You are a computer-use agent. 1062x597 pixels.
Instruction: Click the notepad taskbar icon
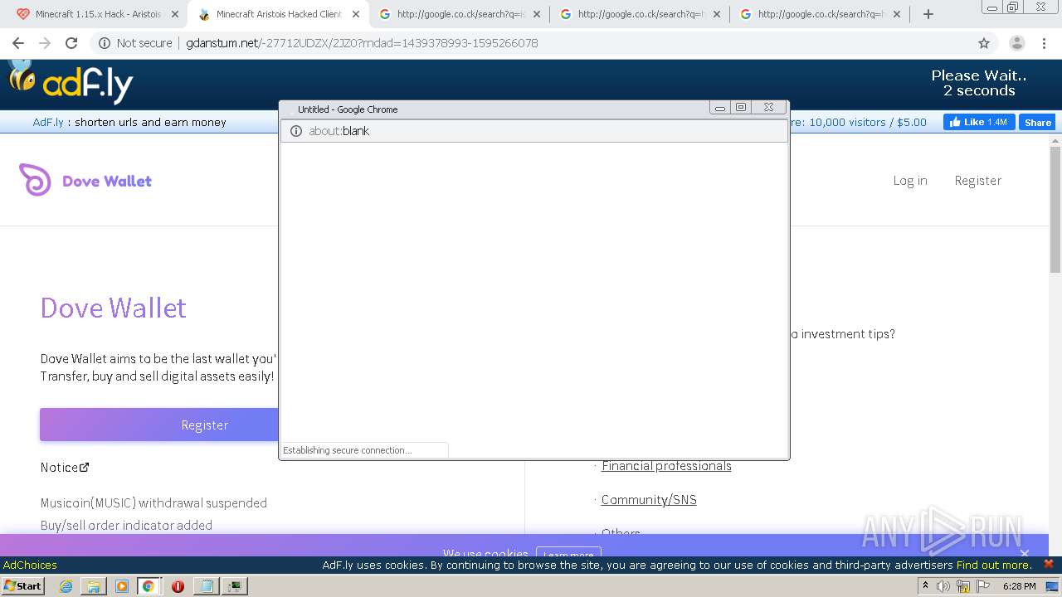click(205, 586)
